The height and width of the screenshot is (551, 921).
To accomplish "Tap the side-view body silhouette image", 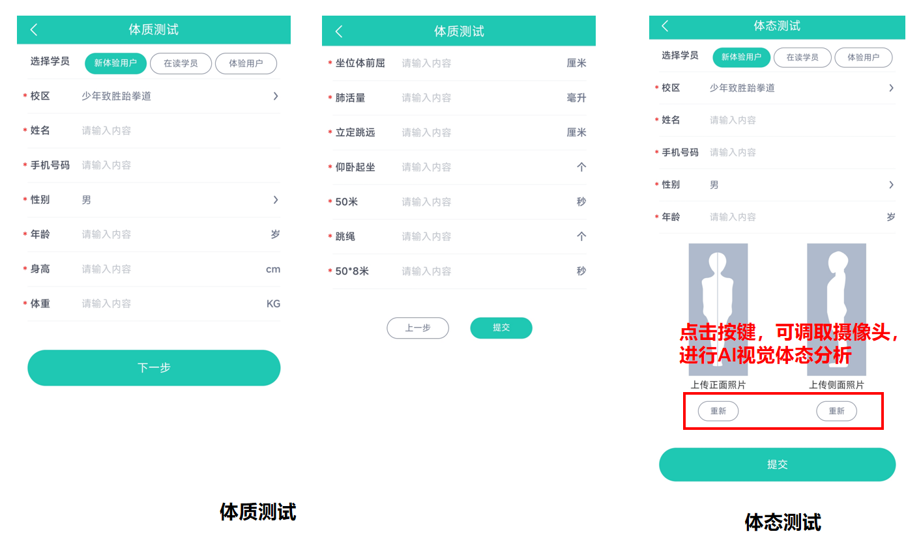I will [x=836, y=287].
